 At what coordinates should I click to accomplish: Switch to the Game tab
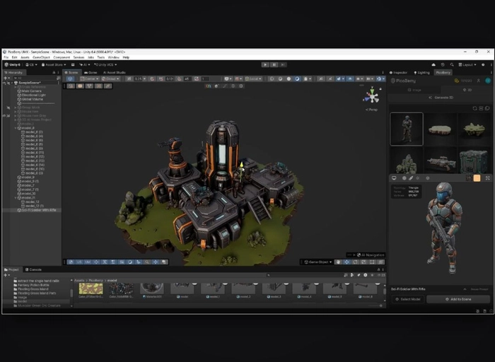click(91, 73)
